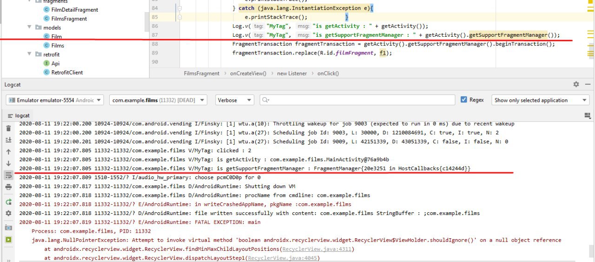Click FilmsFragment in the breadcrumb bar
The width and height of the screenshot is (595, 262).
click(201, 74)
